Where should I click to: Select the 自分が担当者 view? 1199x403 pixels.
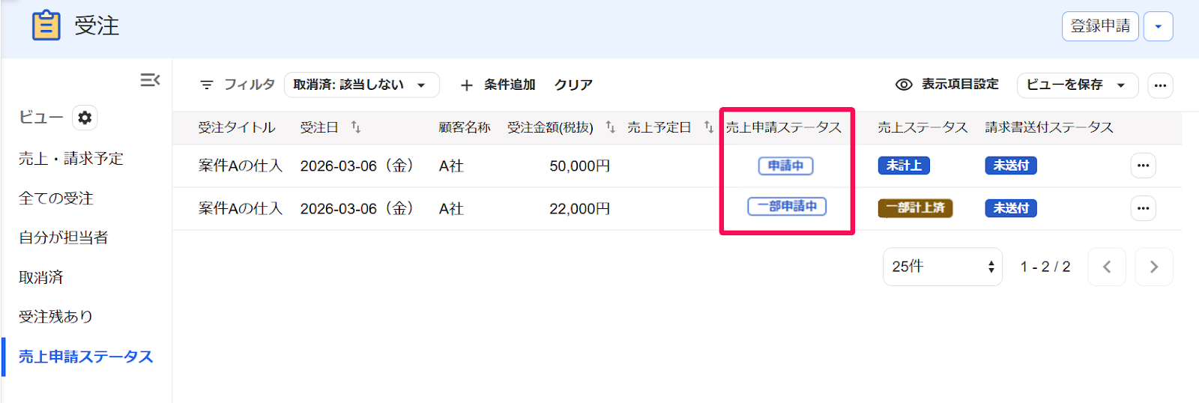(x=64, y=237)
